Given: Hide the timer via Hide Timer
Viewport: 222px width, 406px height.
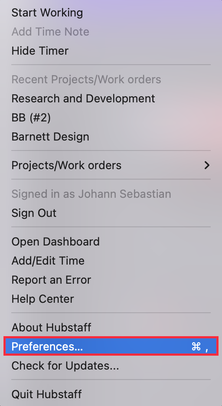Looking at the screenshot, I should tap(111, 51).
